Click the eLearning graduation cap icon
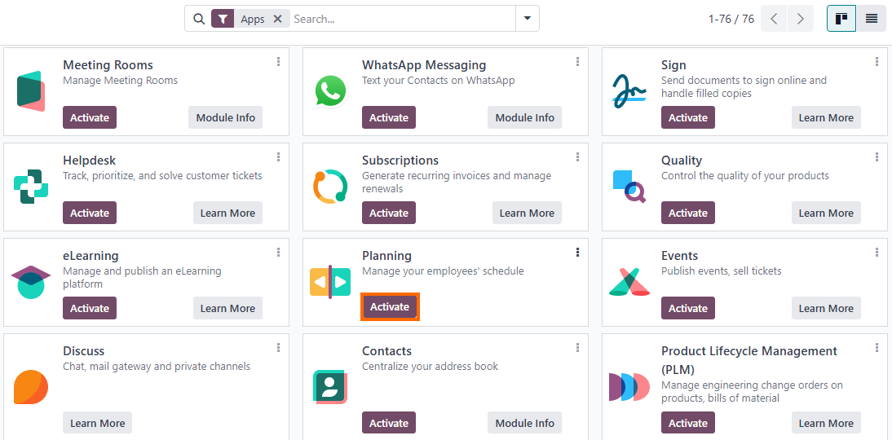 (x=31, y=282)
